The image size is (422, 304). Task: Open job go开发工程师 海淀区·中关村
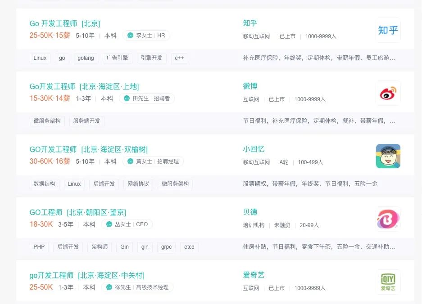[87, 275]
